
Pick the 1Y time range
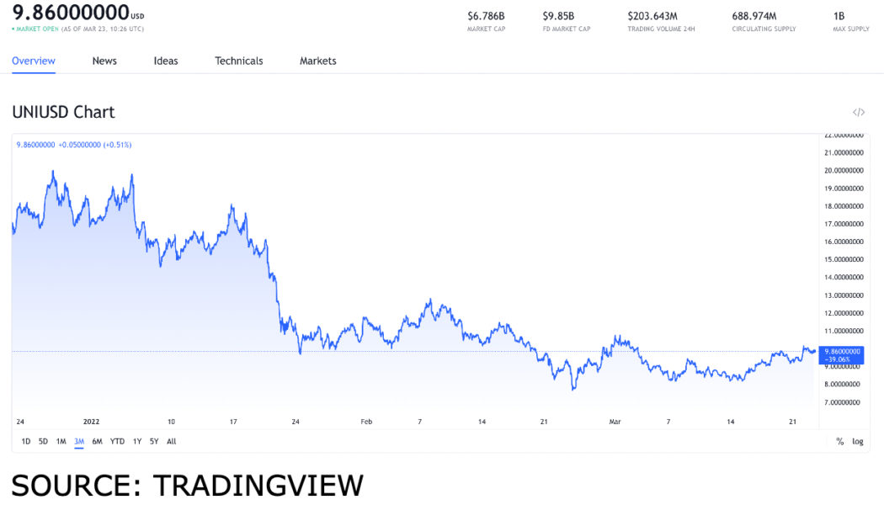point(137,441)
